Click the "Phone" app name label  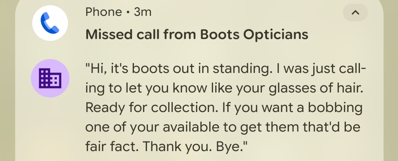click(x=104, y=12)
